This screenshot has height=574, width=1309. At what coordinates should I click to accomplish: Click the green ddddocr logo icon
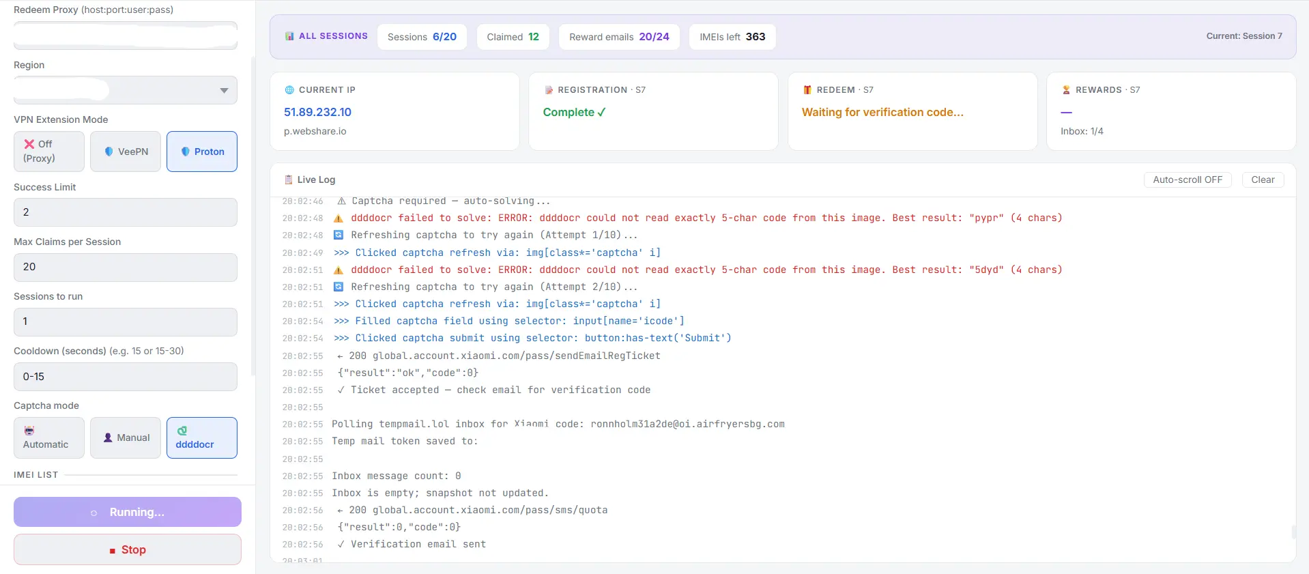(x=182, y=431)
